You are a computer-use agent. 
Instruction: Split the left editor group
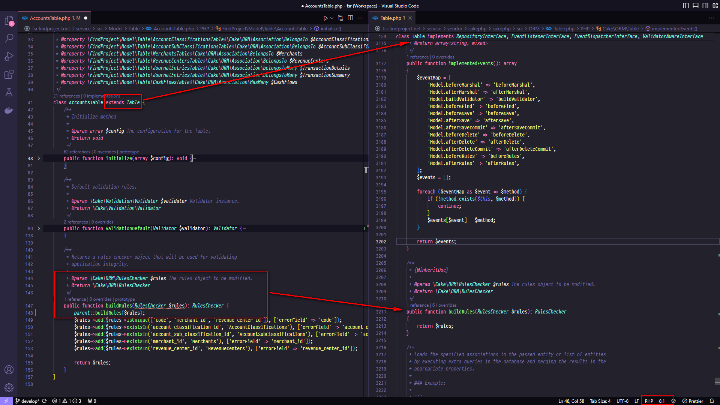tap(350, 18)
